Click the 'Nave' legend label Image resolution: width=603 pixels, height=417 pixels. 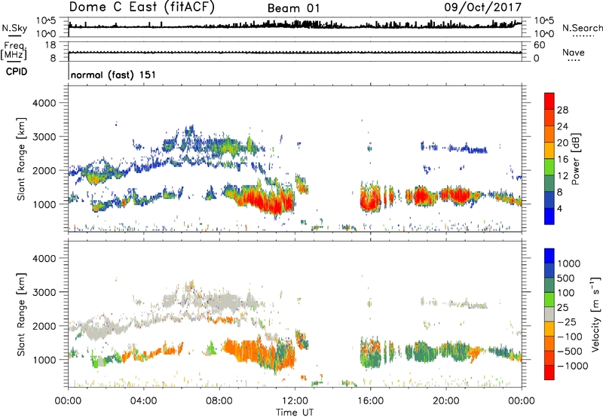click(x=574, y=52)
